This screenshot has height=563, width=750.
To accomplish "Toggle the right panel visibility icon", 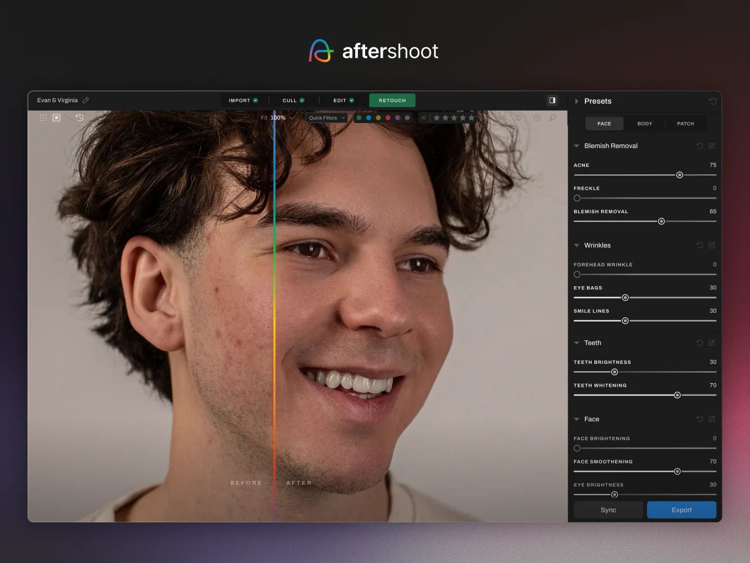I will [x=552, y=100].
